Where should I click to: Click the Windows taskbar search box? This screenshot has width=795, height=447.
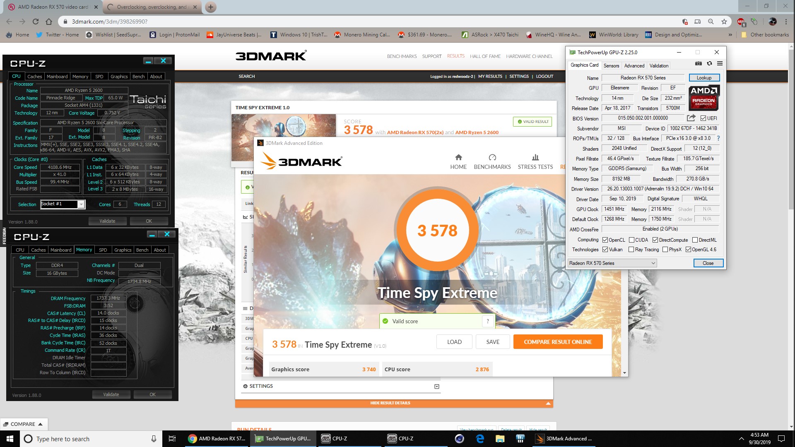tap(90, 439)
